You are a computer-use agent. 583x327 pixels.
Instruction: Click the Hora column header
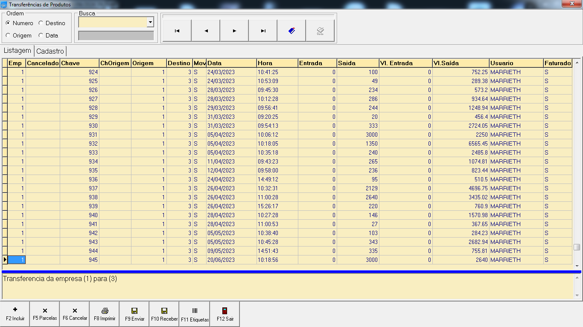click(277, 63)
